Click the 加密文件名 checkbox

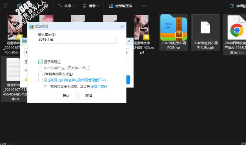tap(41, 68)
